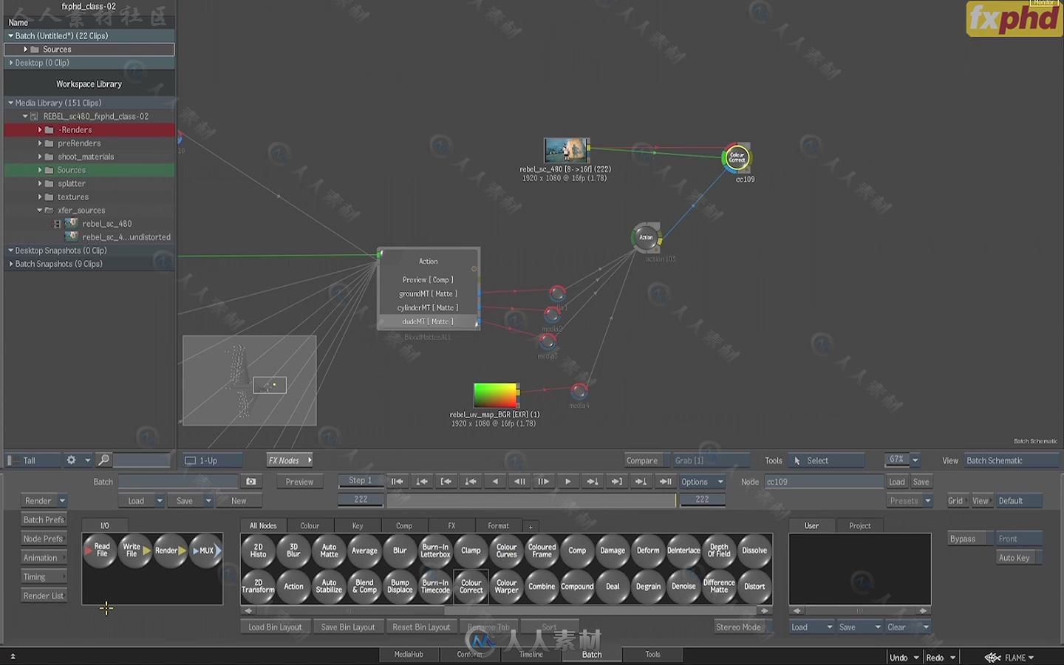Screen dimensions: 1064x665
Task: Pick the Write File node
Action: pos(134,550)
